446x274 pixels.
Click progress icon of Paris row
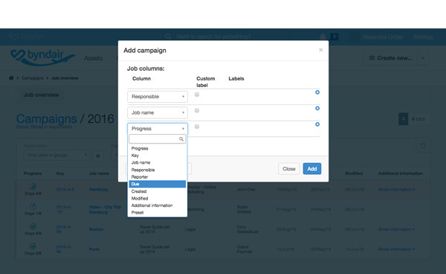click(33, 246)
